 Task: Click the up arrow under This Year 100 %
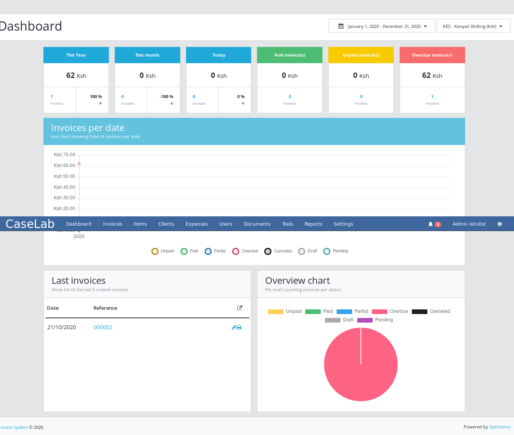[100, 104]
